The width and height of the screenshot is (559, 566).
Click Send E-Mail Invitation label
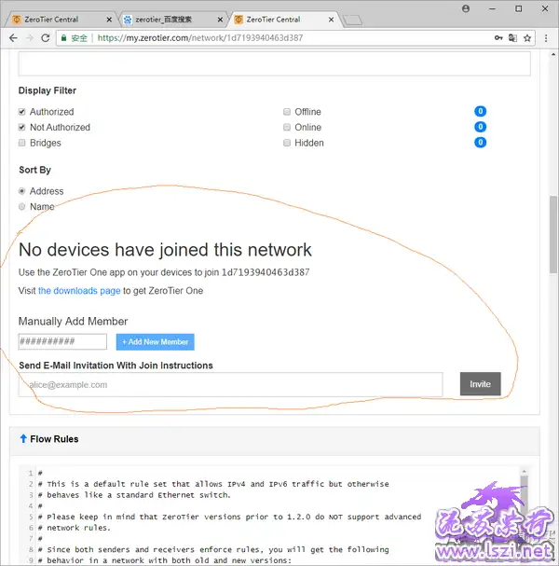[x=116, y=366]
